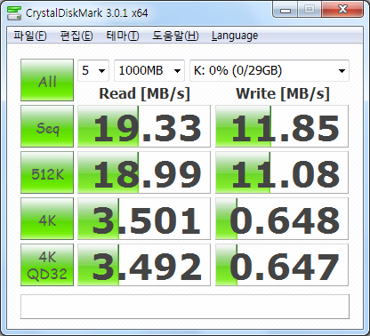This screenshot has width=370, height=336.
Task: Click the Read [MB/s] column header
Action: click(x=144, y=94)
